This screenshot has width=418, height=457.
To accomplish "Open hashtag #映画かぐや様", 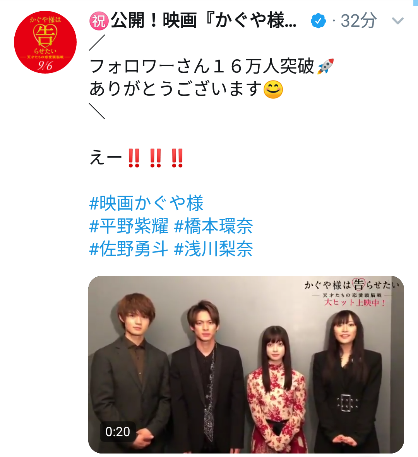I will pos(146,203).
